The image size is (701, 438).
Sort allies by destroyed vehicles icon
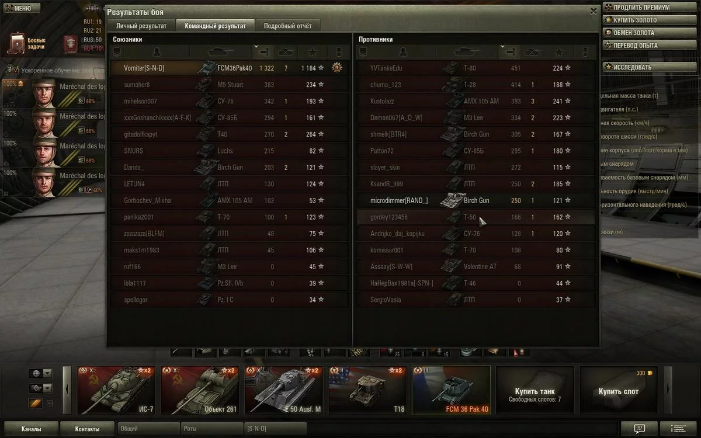click(286, 52)
